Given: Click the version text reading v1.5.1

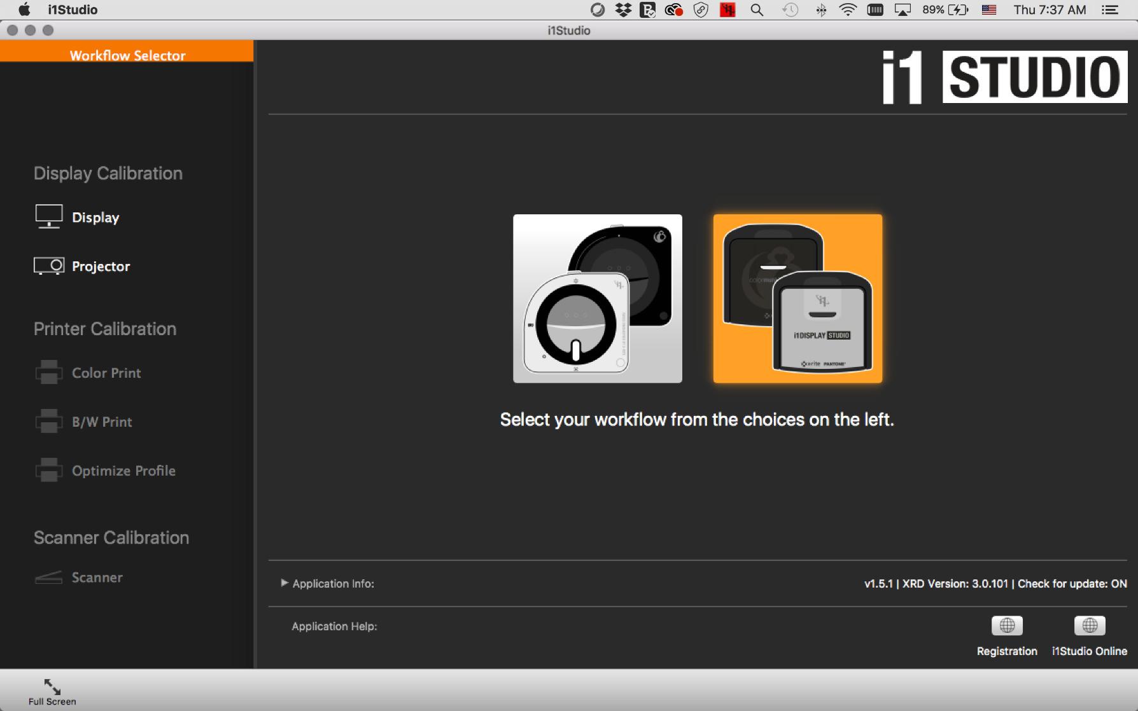Looking at the screenshot, I should coord(878,584).
